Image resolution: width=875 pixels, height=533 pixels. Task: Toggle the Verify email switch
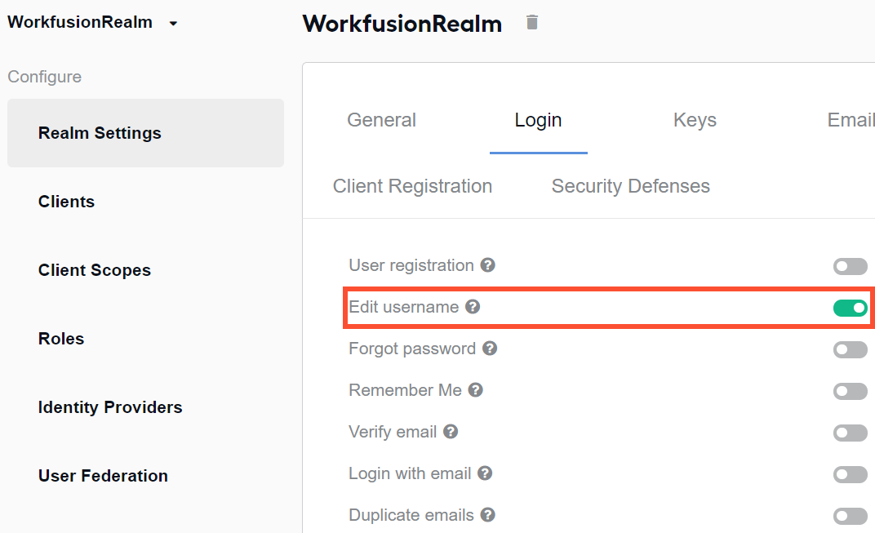click(x=850, y=433)
